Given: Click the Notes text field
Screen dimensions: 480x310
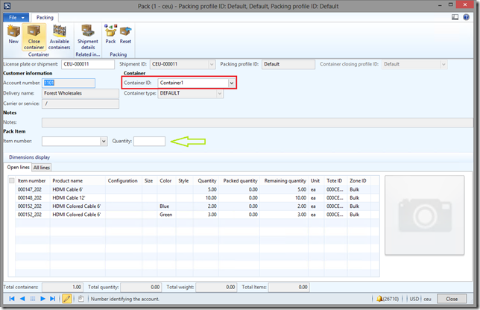Looking at the screenshot, I should click(x=256, y=122).
